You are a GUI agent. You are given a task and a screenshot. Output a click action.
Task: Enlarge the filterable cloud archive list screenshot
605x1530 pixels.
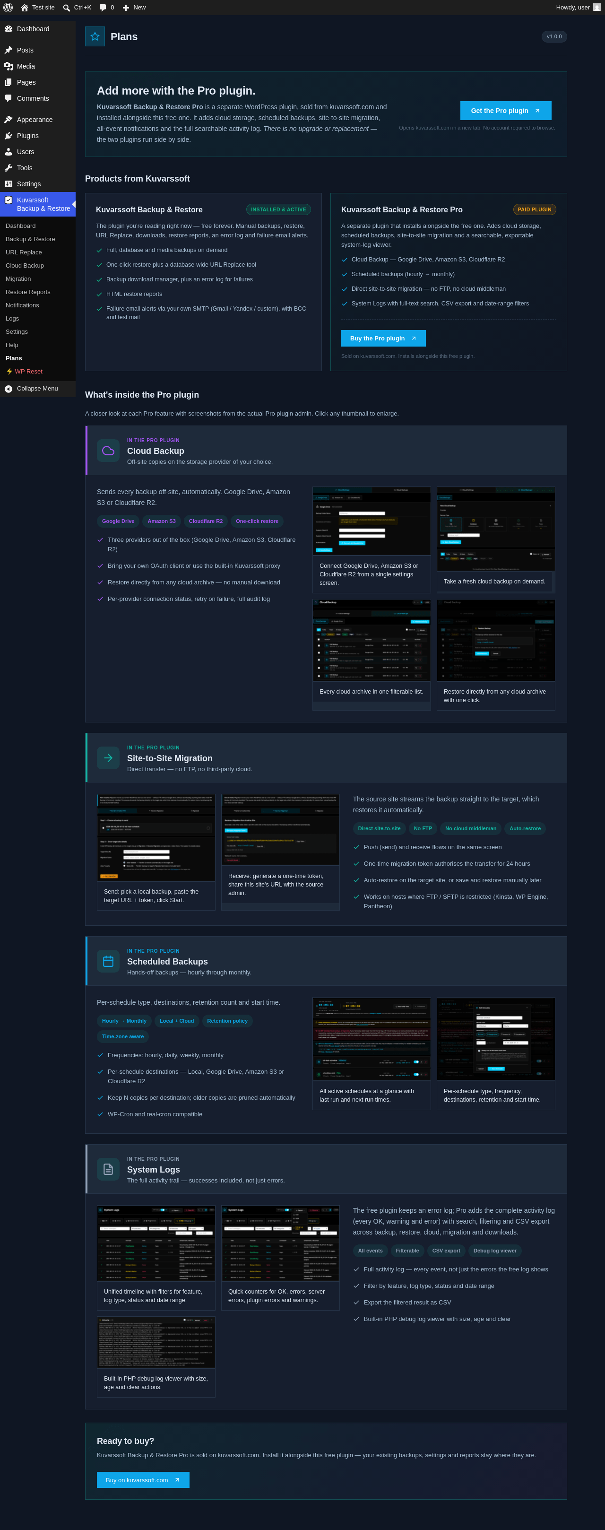tap(372, 640)
